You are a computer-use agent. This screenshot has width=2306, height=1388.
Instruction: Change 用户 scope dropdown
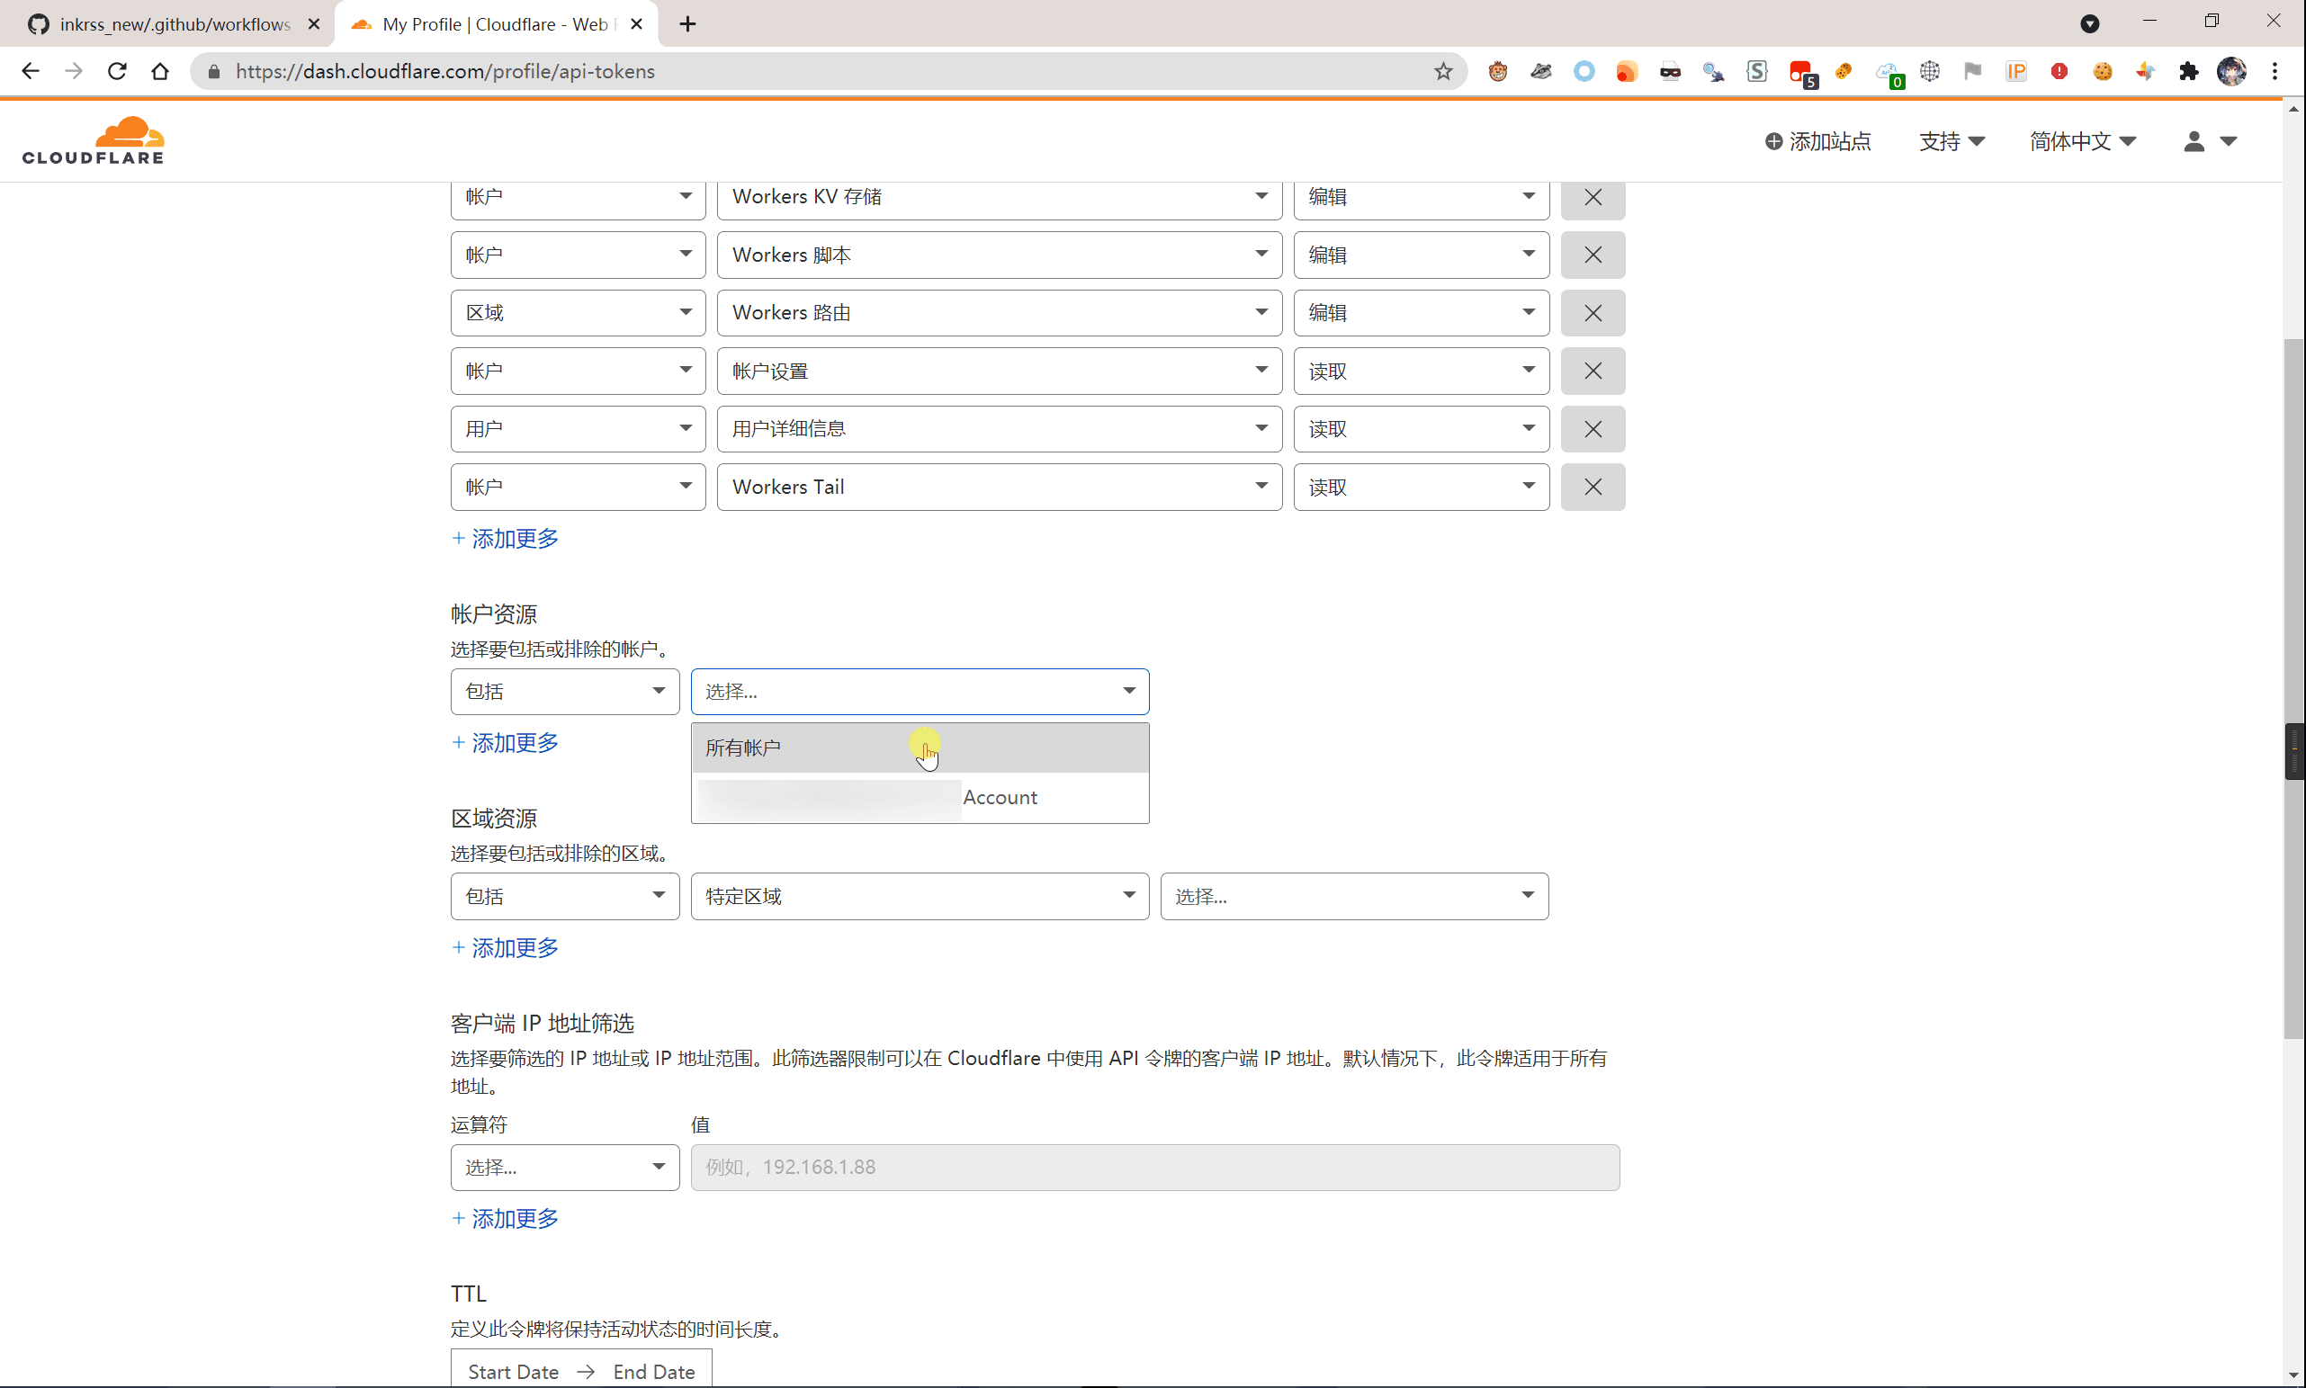(x=578, y=428)
